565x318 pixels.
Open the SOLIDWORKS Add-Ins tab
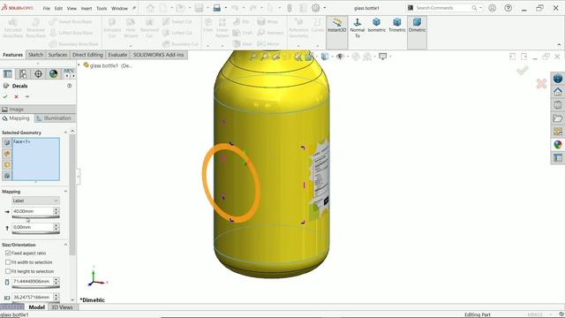[159, 55]
